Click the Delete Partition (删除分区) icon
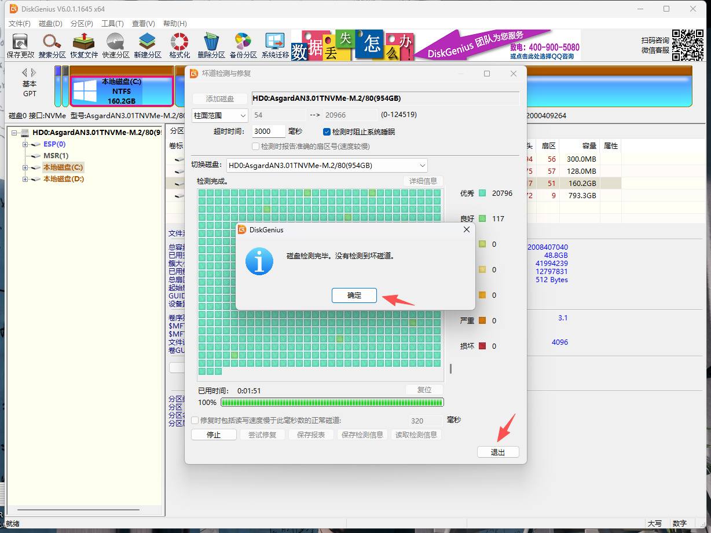The image size is (711, 533). (x=211, y=46)
